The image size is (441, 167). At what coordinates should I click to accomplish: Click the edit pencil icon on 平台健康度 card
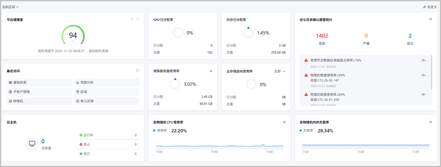coord(132,19)
